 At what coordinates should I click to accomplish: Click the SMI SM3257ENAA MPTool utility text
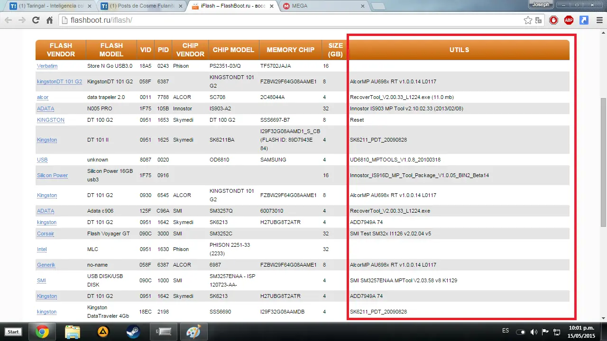point(404,280)
